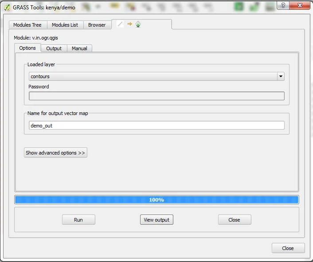313x262 pixels.
Task: Click the help question mark button
Action: point(283,5)
